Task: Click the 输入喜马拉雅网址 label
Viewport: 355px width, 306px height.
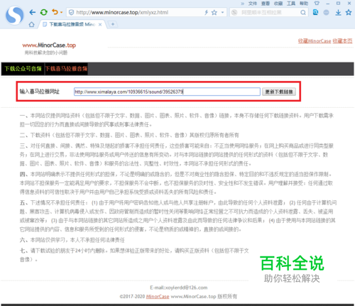Action: click(40, 92)
